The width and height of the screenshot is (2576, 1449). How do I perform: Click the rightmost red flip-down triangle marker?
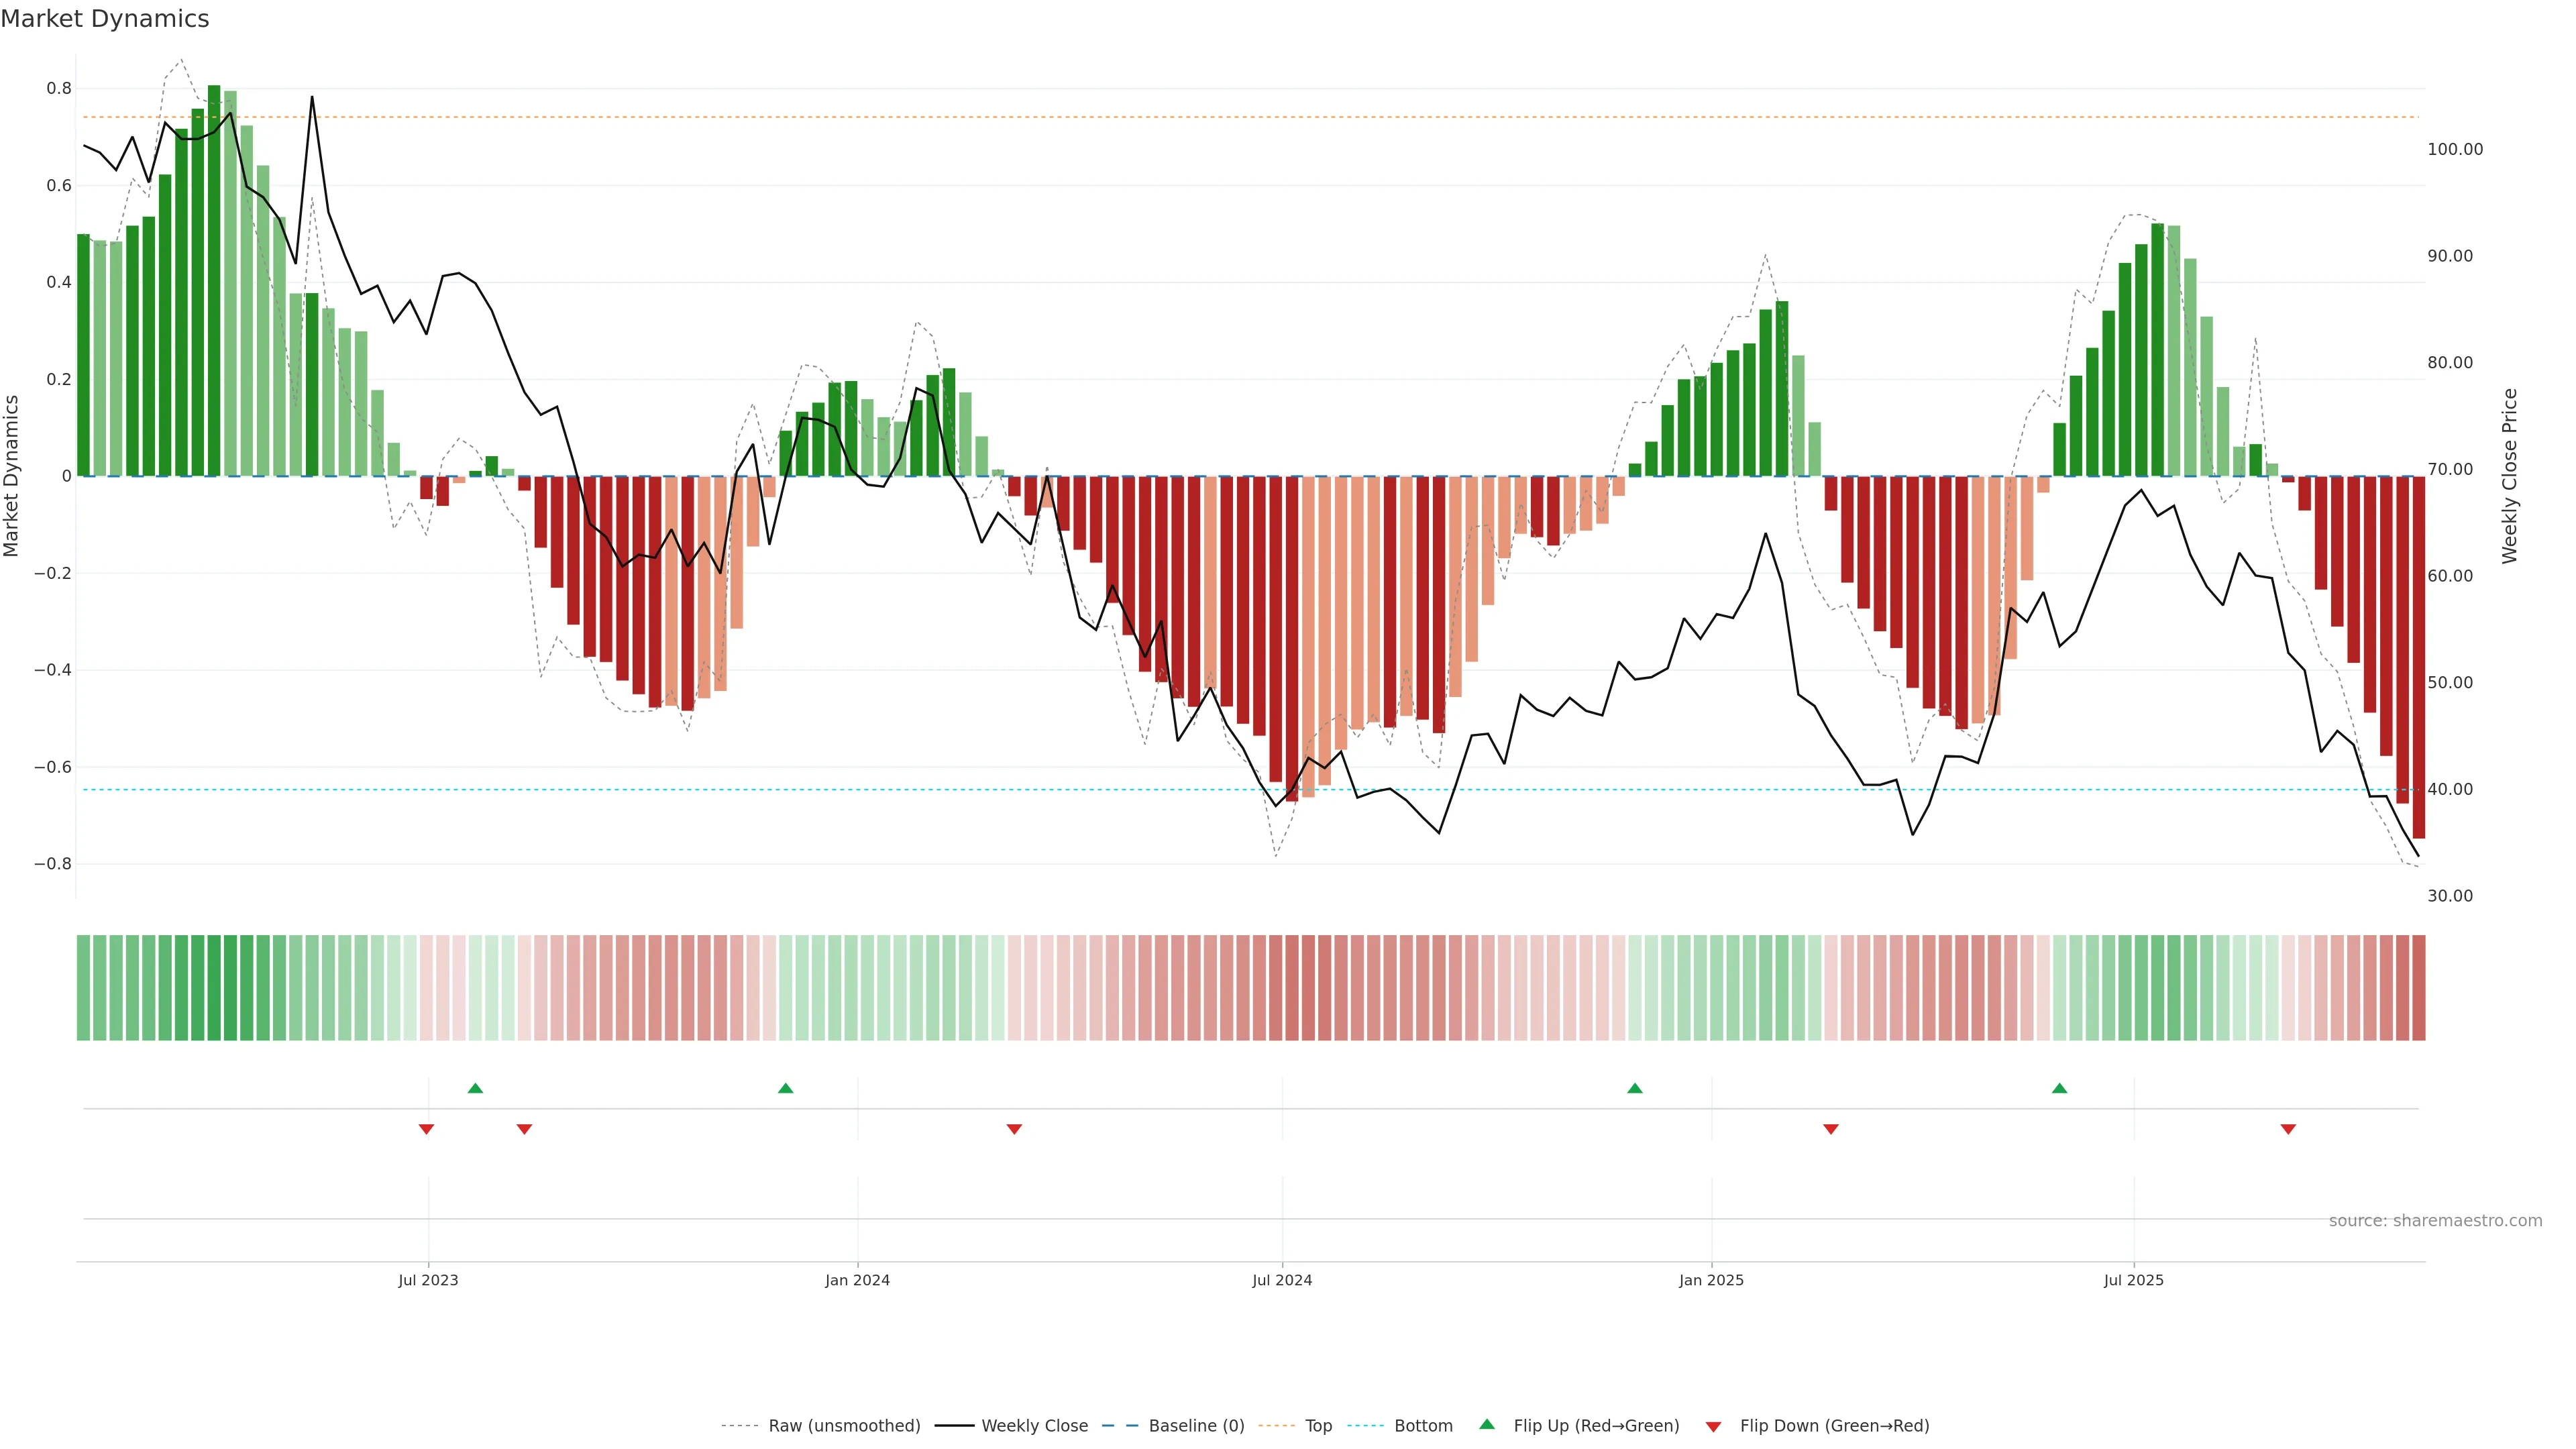2288,1129
